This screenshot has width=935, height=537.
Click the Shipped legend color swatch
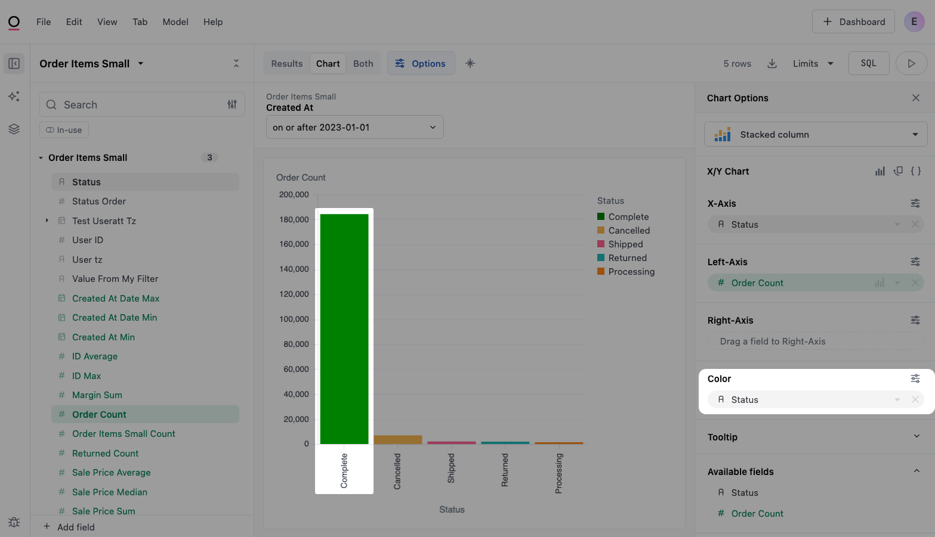coord(601,244)
